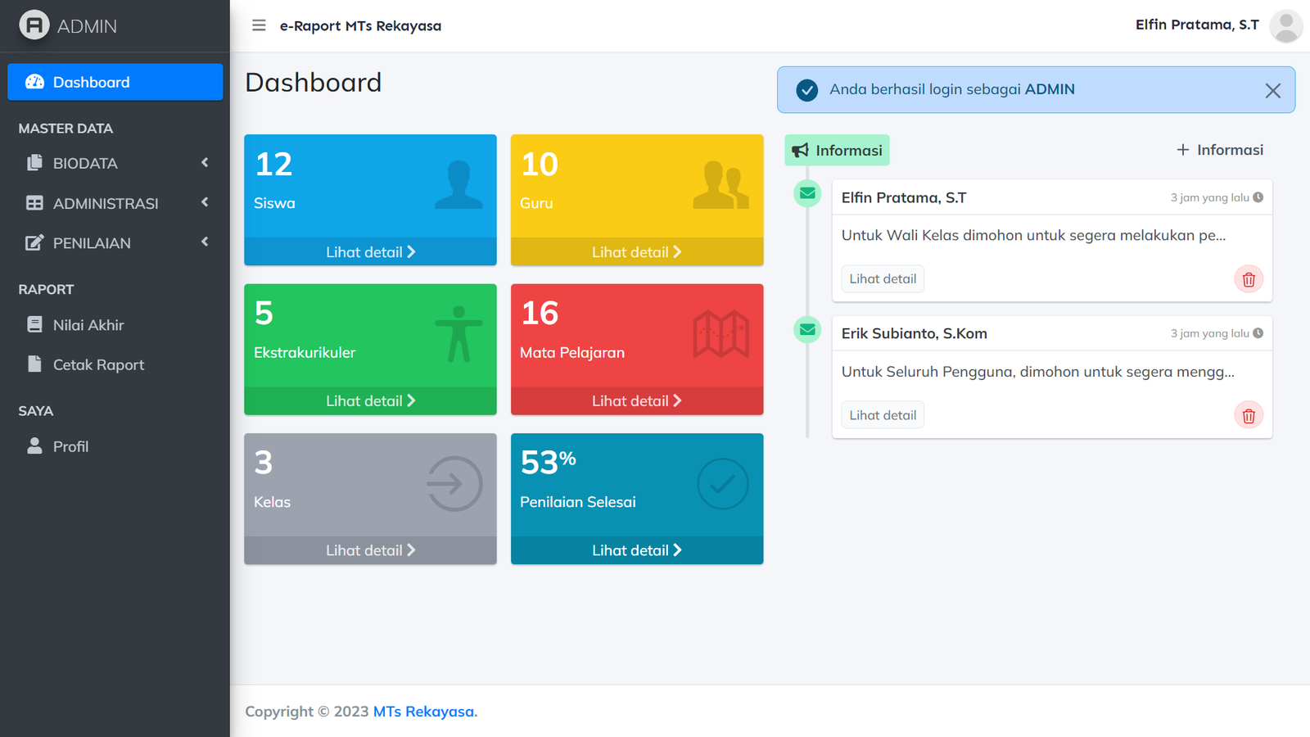1310x737 pixels.
Task: Click the envelope icon beside Elfin Pratama's message
Action: click(807, 193)
